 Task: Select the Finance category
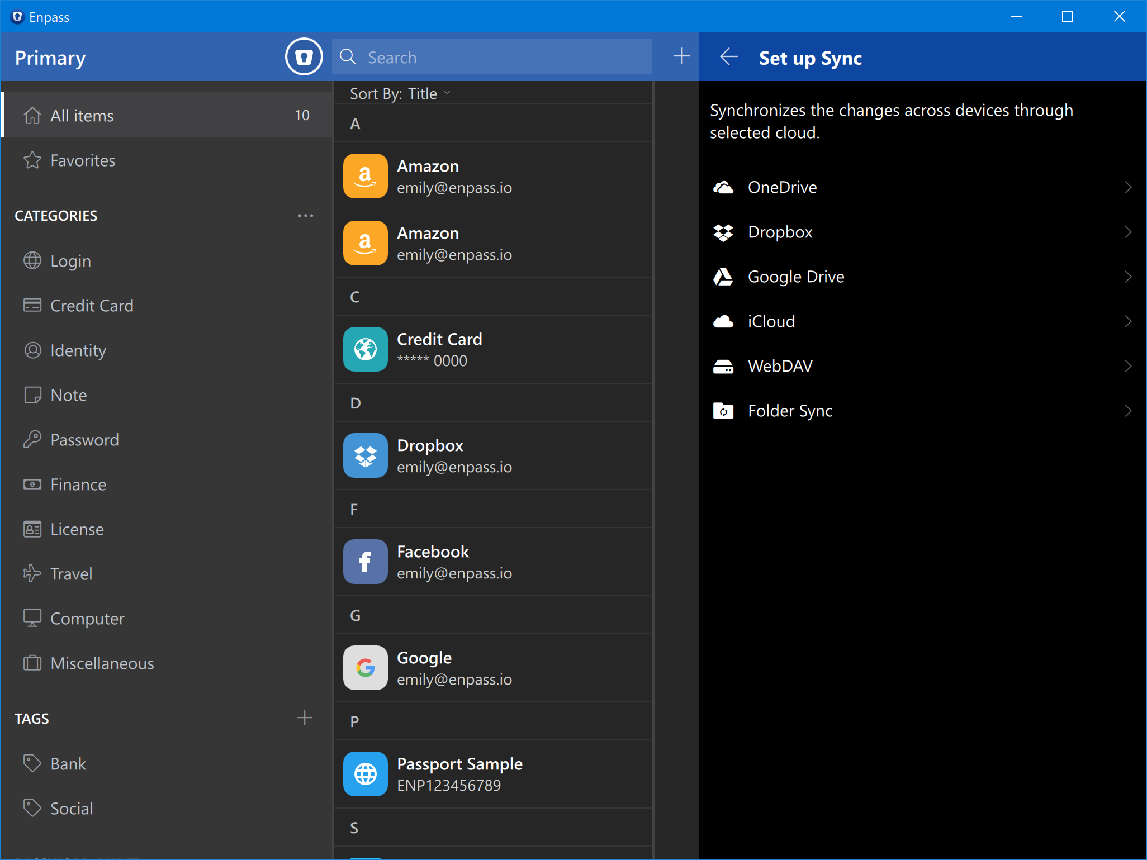click(x=167, y=484)
